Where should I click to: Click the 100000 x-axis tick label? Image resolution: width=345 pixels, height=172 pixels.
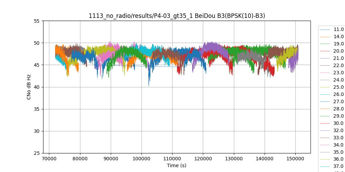point(141,159)
